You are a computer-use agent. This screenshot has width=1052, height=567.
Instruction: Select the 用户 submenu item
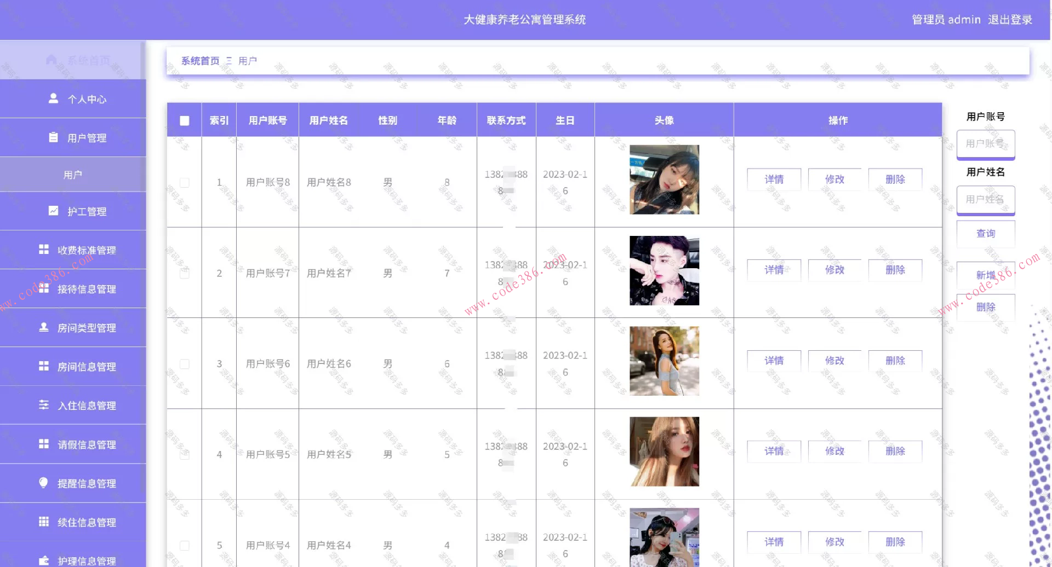click(x=73, y=173)
